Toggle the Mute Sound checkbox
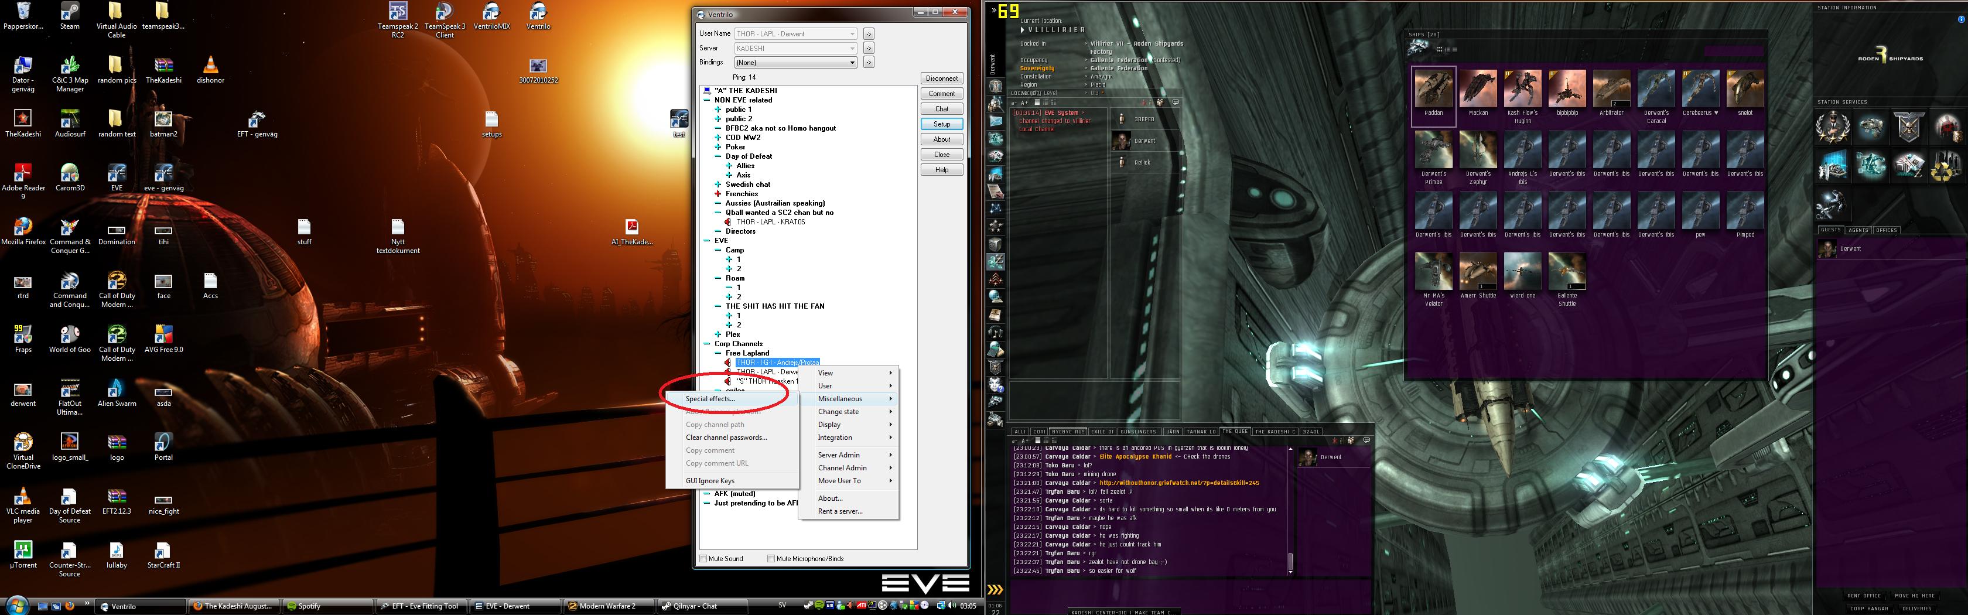This screenshot has height=615, width=1968. (x=703, y=558)
